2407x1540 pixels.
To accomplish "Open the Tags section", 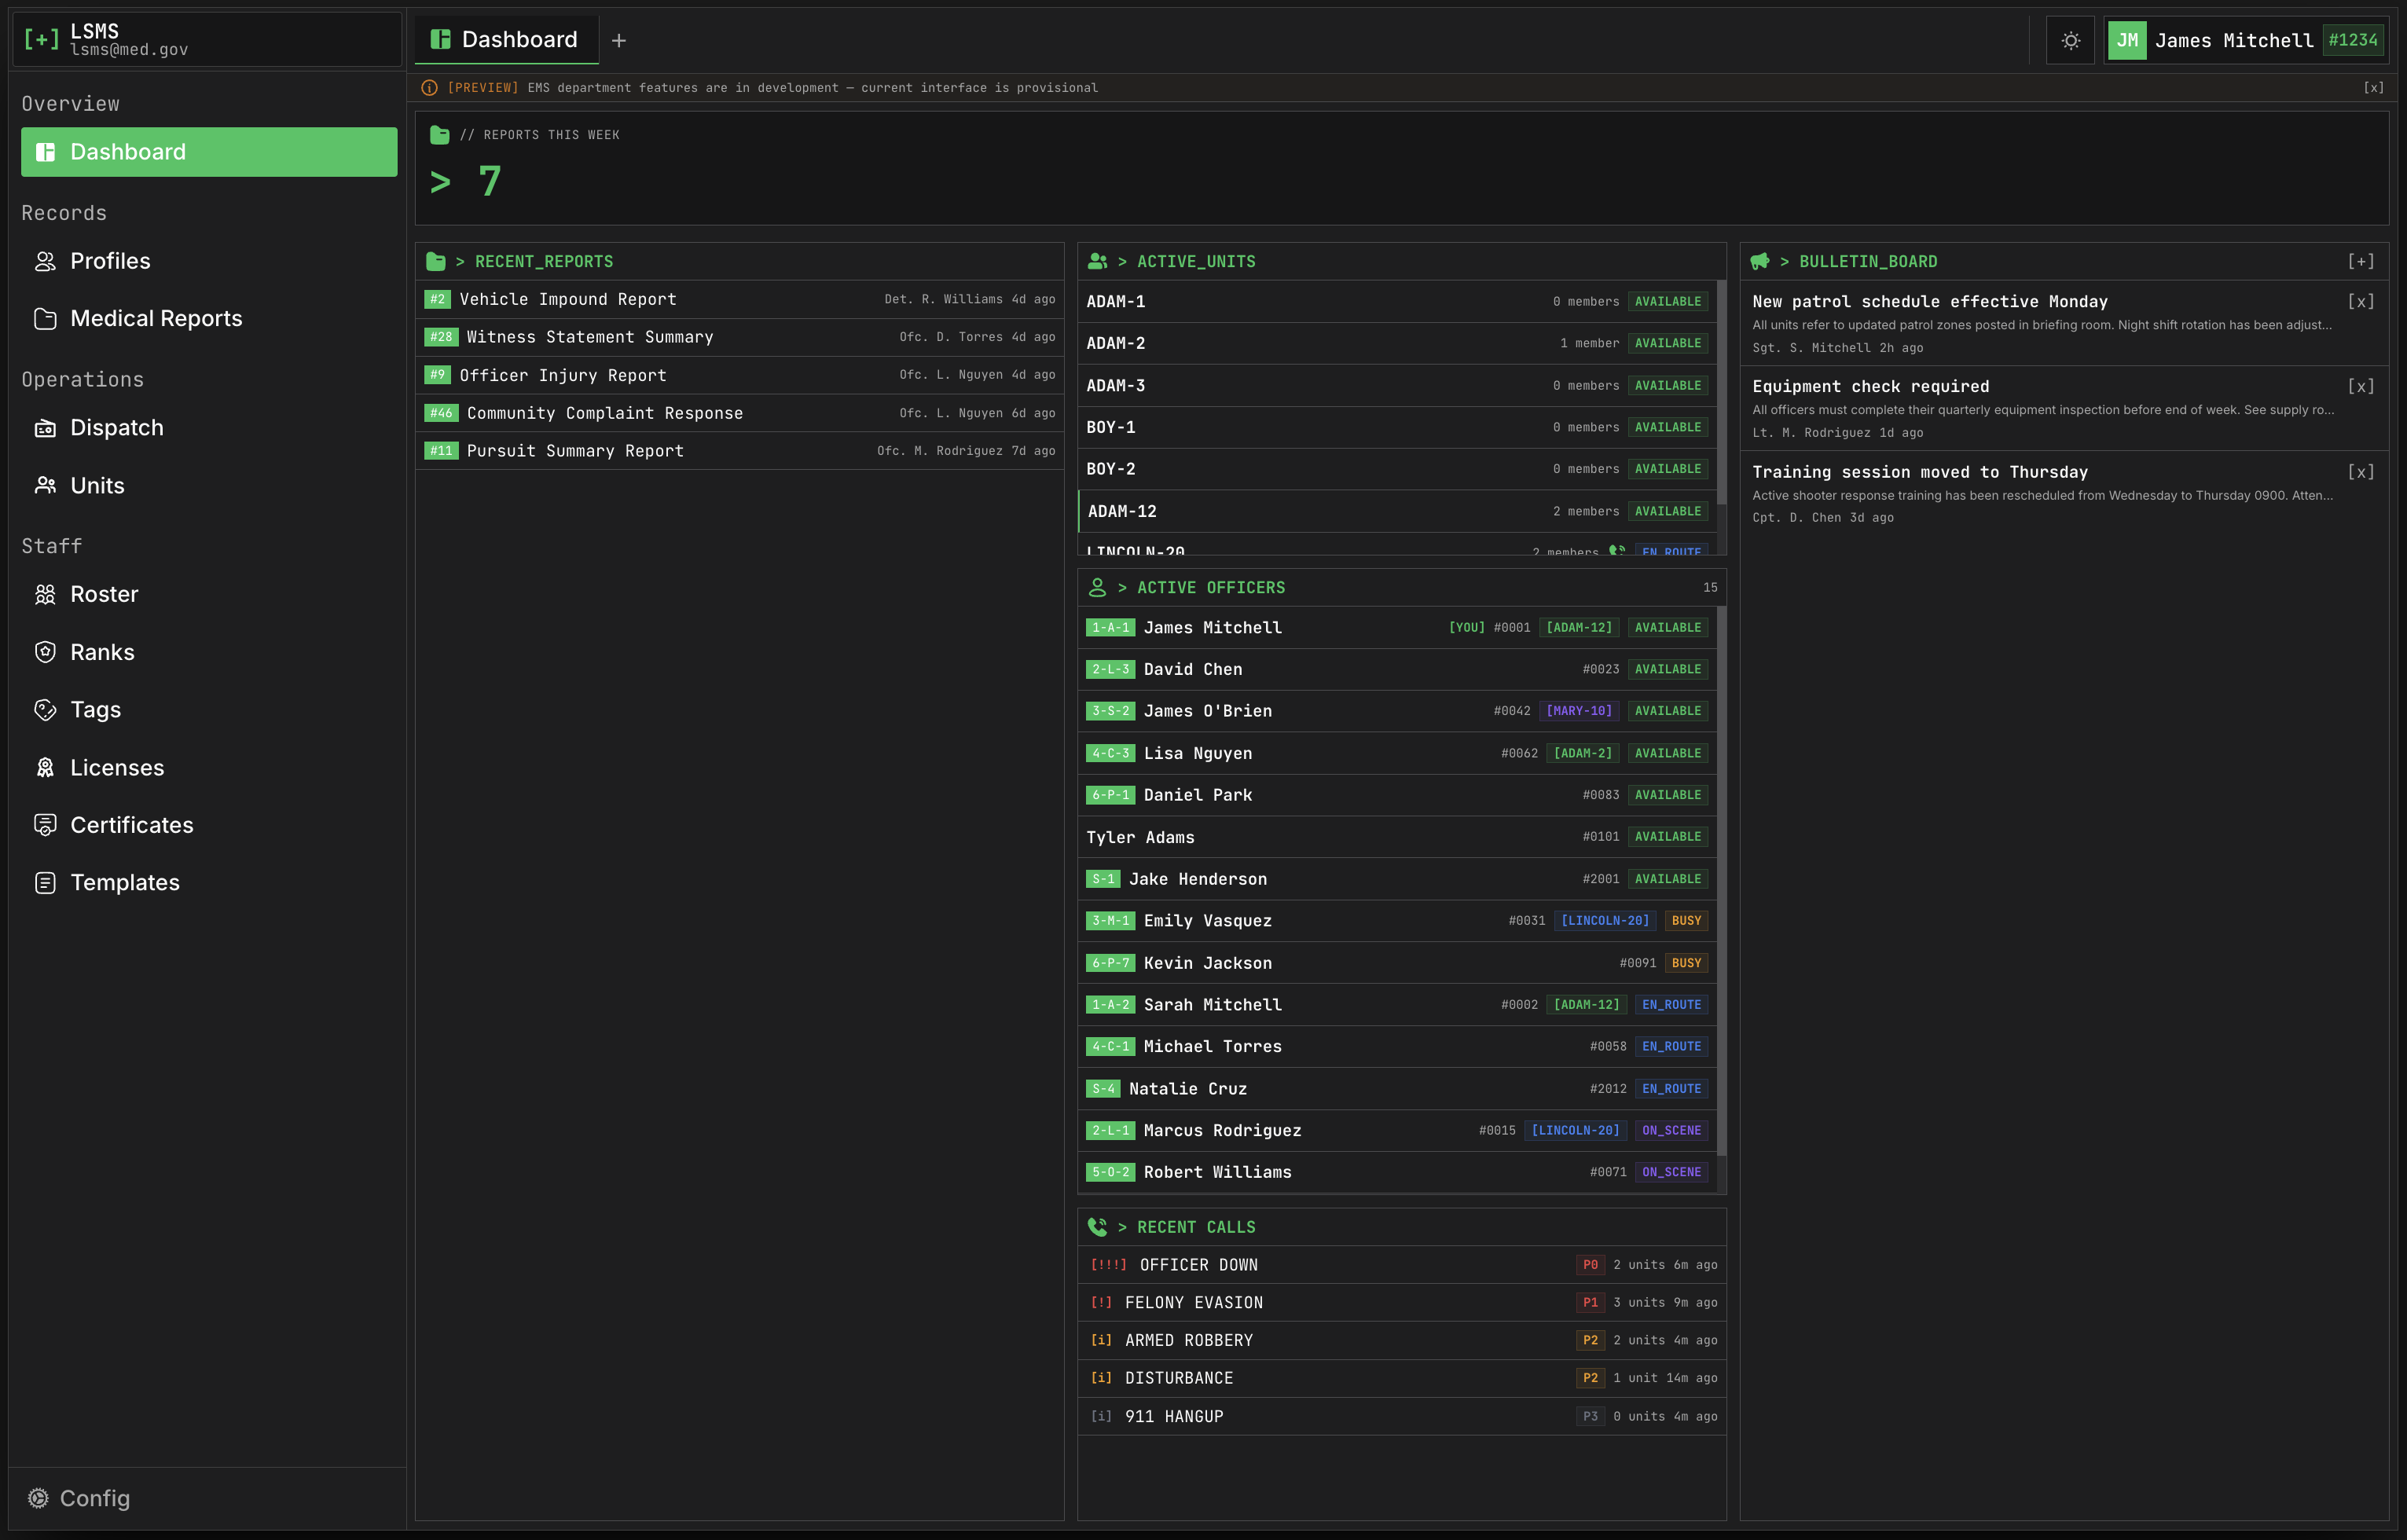I will coord(95,710).
